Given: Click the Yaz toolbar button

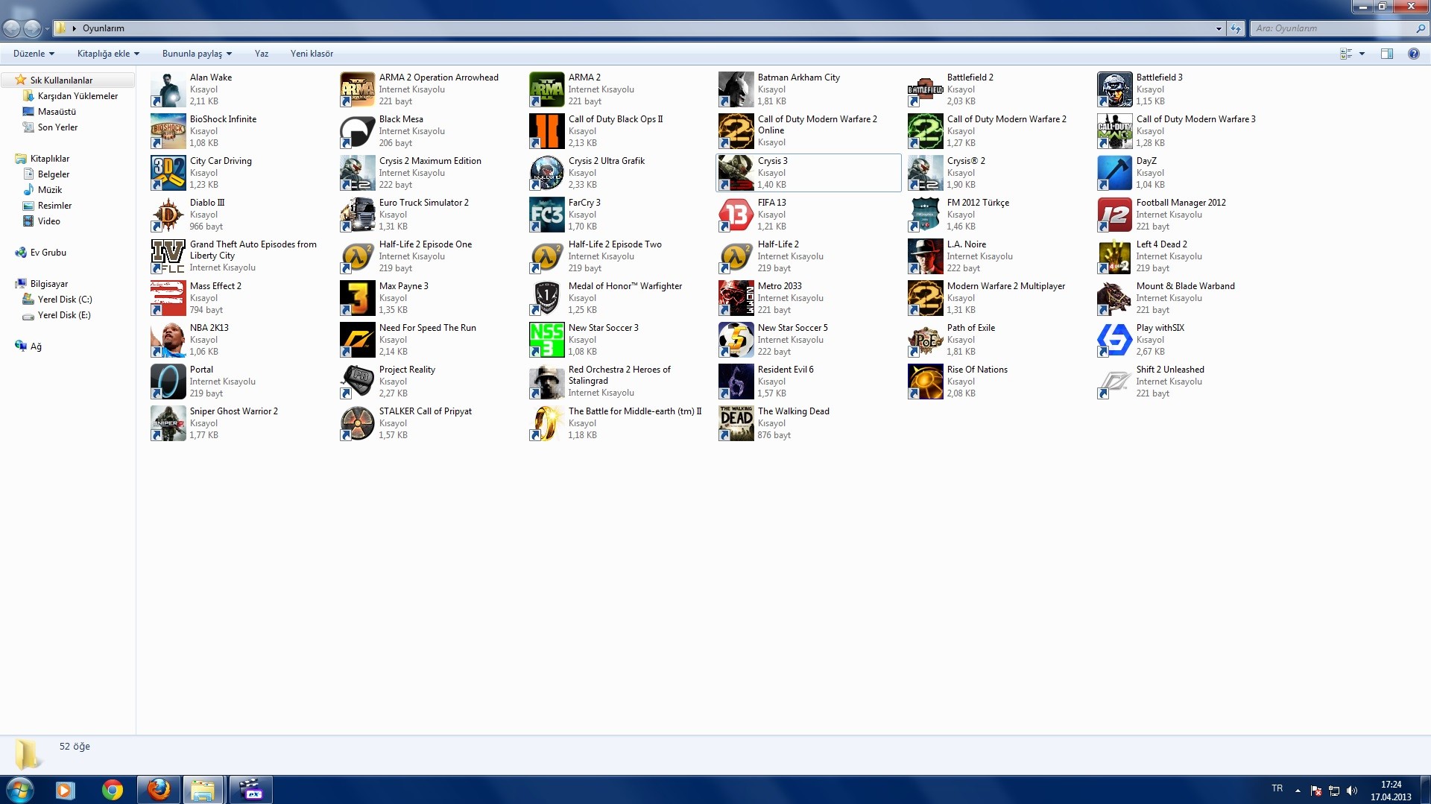Looking at the screenshot, I should [262, 54].
